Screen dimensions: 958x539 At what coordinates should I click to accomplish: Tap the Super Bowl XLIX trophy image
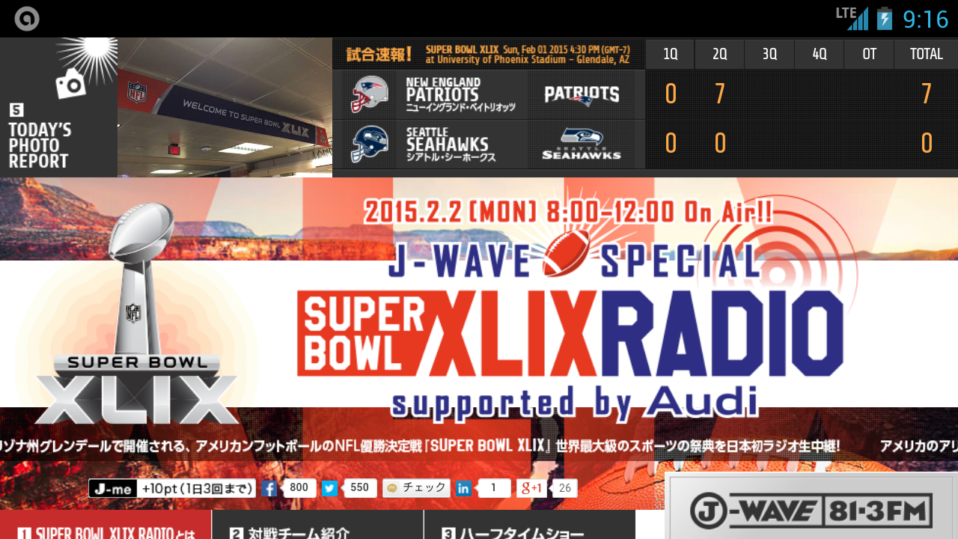(x=135, y=314)
